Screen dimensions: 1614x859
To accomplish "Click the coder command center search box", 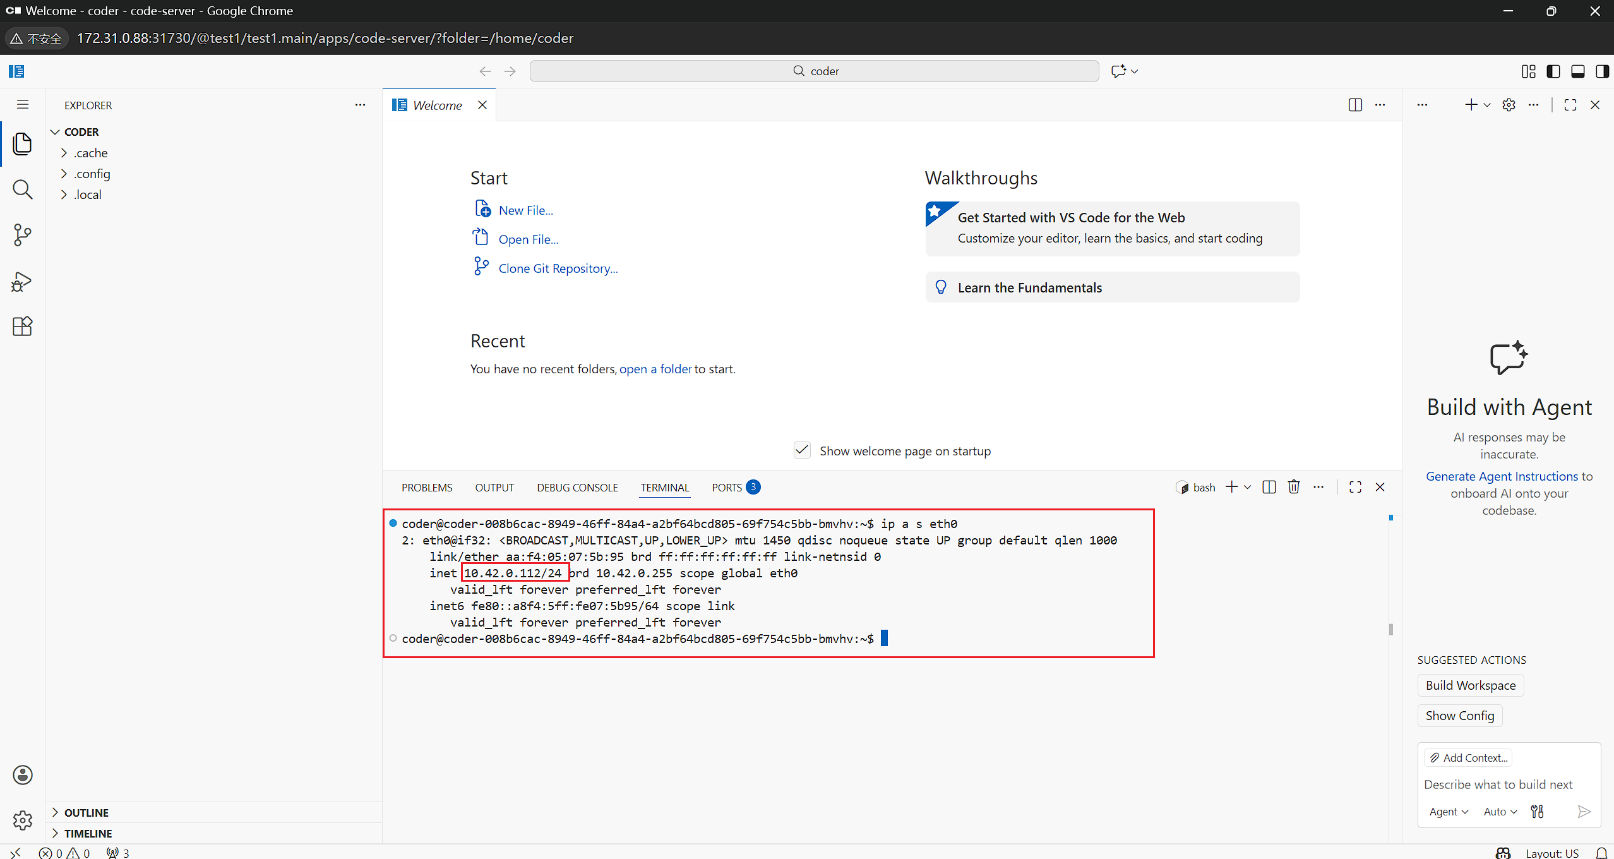I will click(x=814, y=71).
